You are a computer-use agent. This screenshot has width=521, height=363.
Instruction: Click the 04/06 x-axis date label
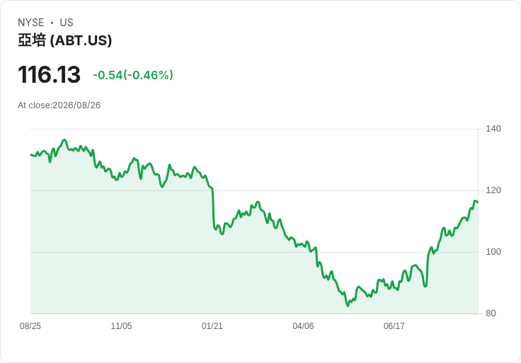click(303, 326)
